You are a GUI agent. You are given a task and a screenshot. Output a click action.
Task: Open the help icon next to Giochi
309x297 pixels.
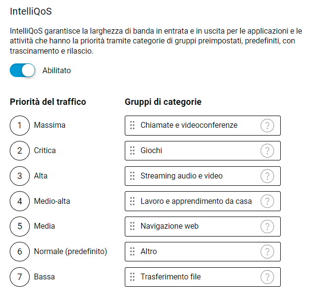267,151
